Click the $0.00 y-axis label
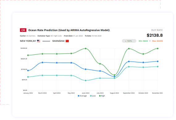The height and width of the screenshot is (120, 176). tap(25, 90)
